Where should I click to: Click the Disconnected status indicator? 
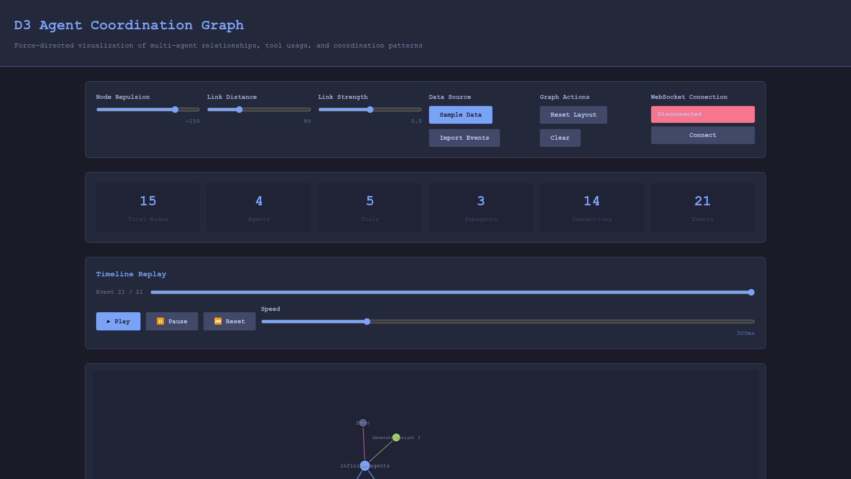tap(702, 114)
